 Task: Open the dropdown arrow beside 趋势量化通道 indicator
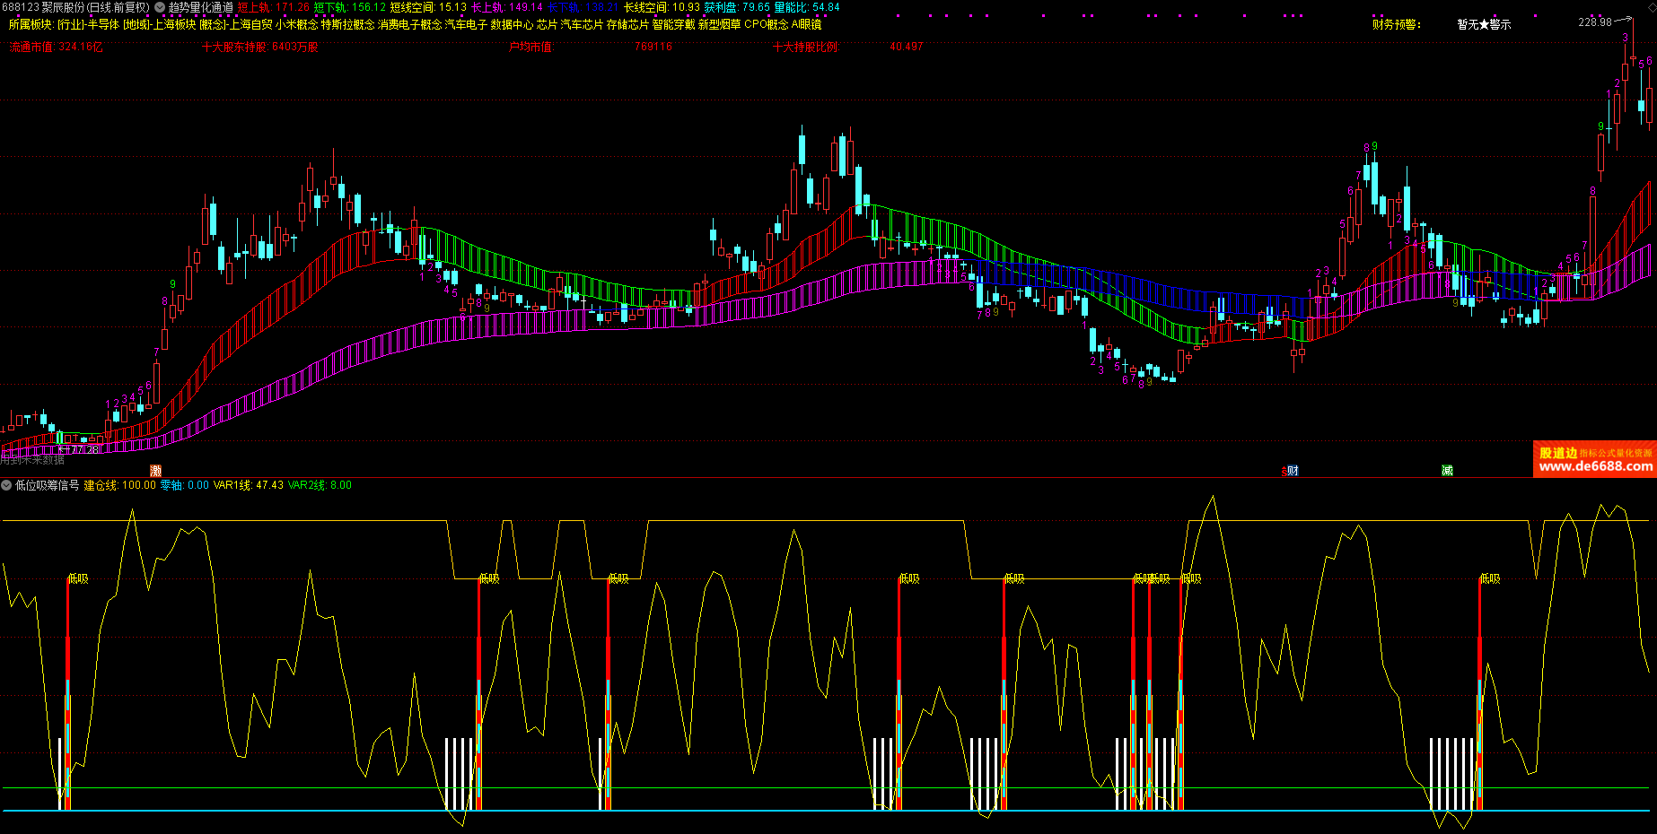pos(160,7)
